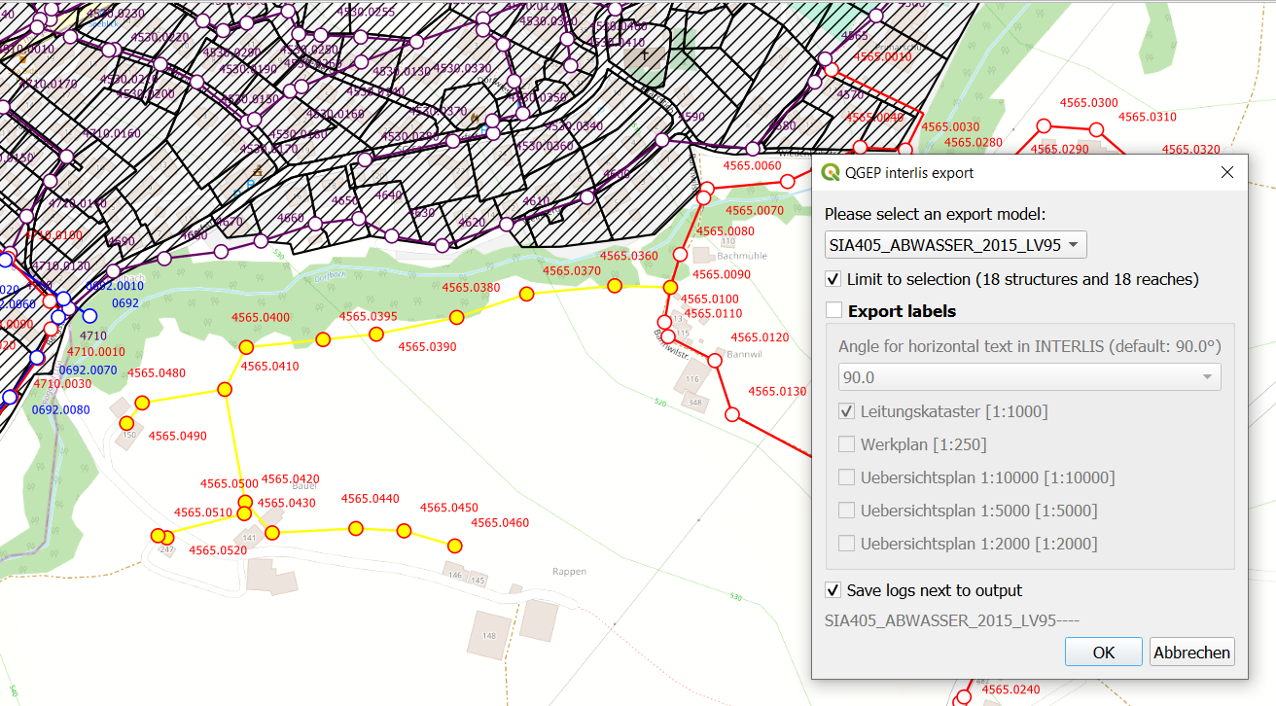Click the angle for horizontal text label
The height and width of the screenshot is (706, 1276).
(1030, 346)
